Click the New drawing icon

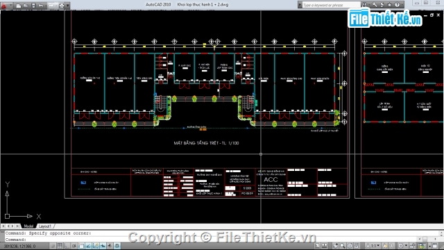point(19,6)
